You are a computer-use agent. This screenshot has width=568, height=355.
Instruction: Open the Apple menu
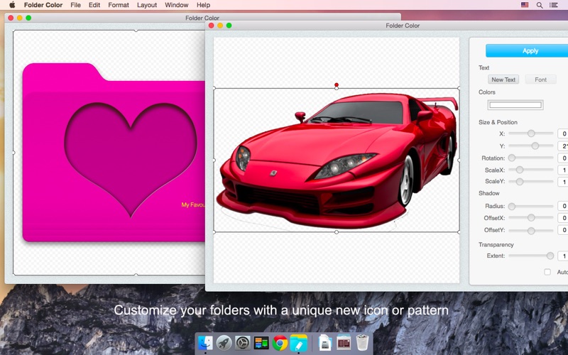coord(12,5)
